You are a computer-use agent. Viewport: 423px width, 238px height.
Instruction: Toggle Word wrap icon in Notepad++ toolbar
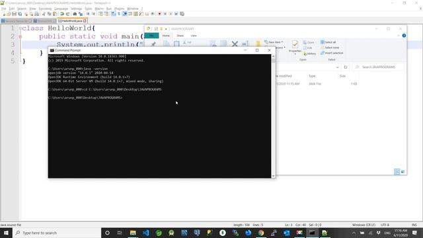pyautogui.click(x=113, y=14)
